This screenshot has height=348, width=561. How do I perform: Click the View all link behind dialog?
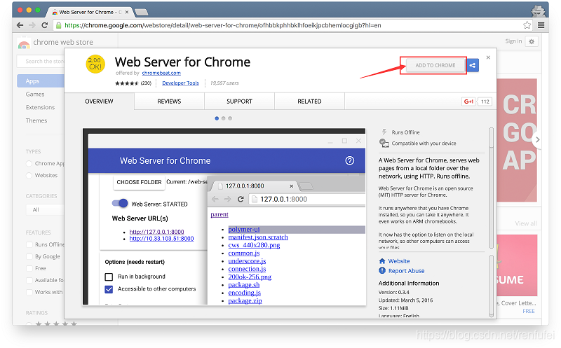point(525,223)
